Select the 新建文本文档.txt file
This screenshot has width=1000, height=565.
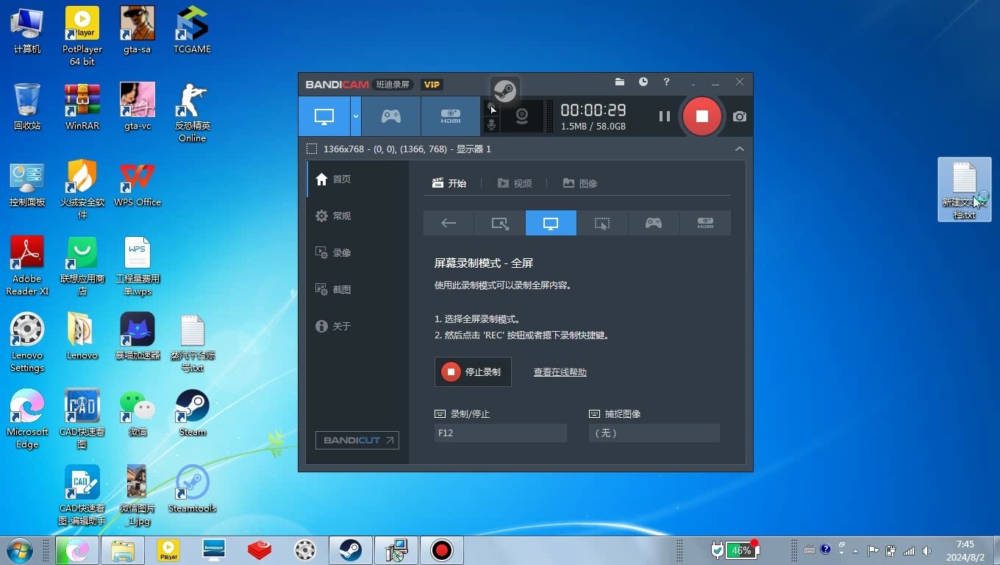(965, 190)
